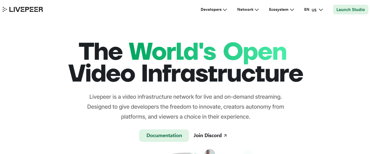Open the Developers menu
This screenshot has height=154, width=370.
214,9
